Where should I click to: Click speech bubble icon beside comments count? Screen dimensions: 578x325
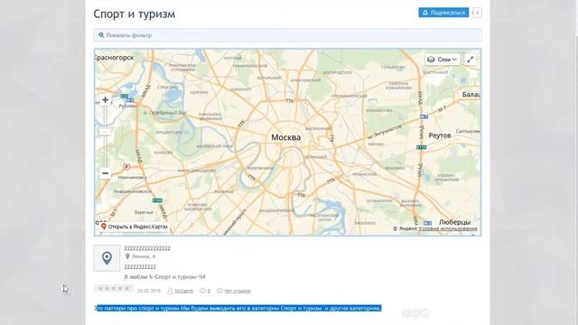202,291
